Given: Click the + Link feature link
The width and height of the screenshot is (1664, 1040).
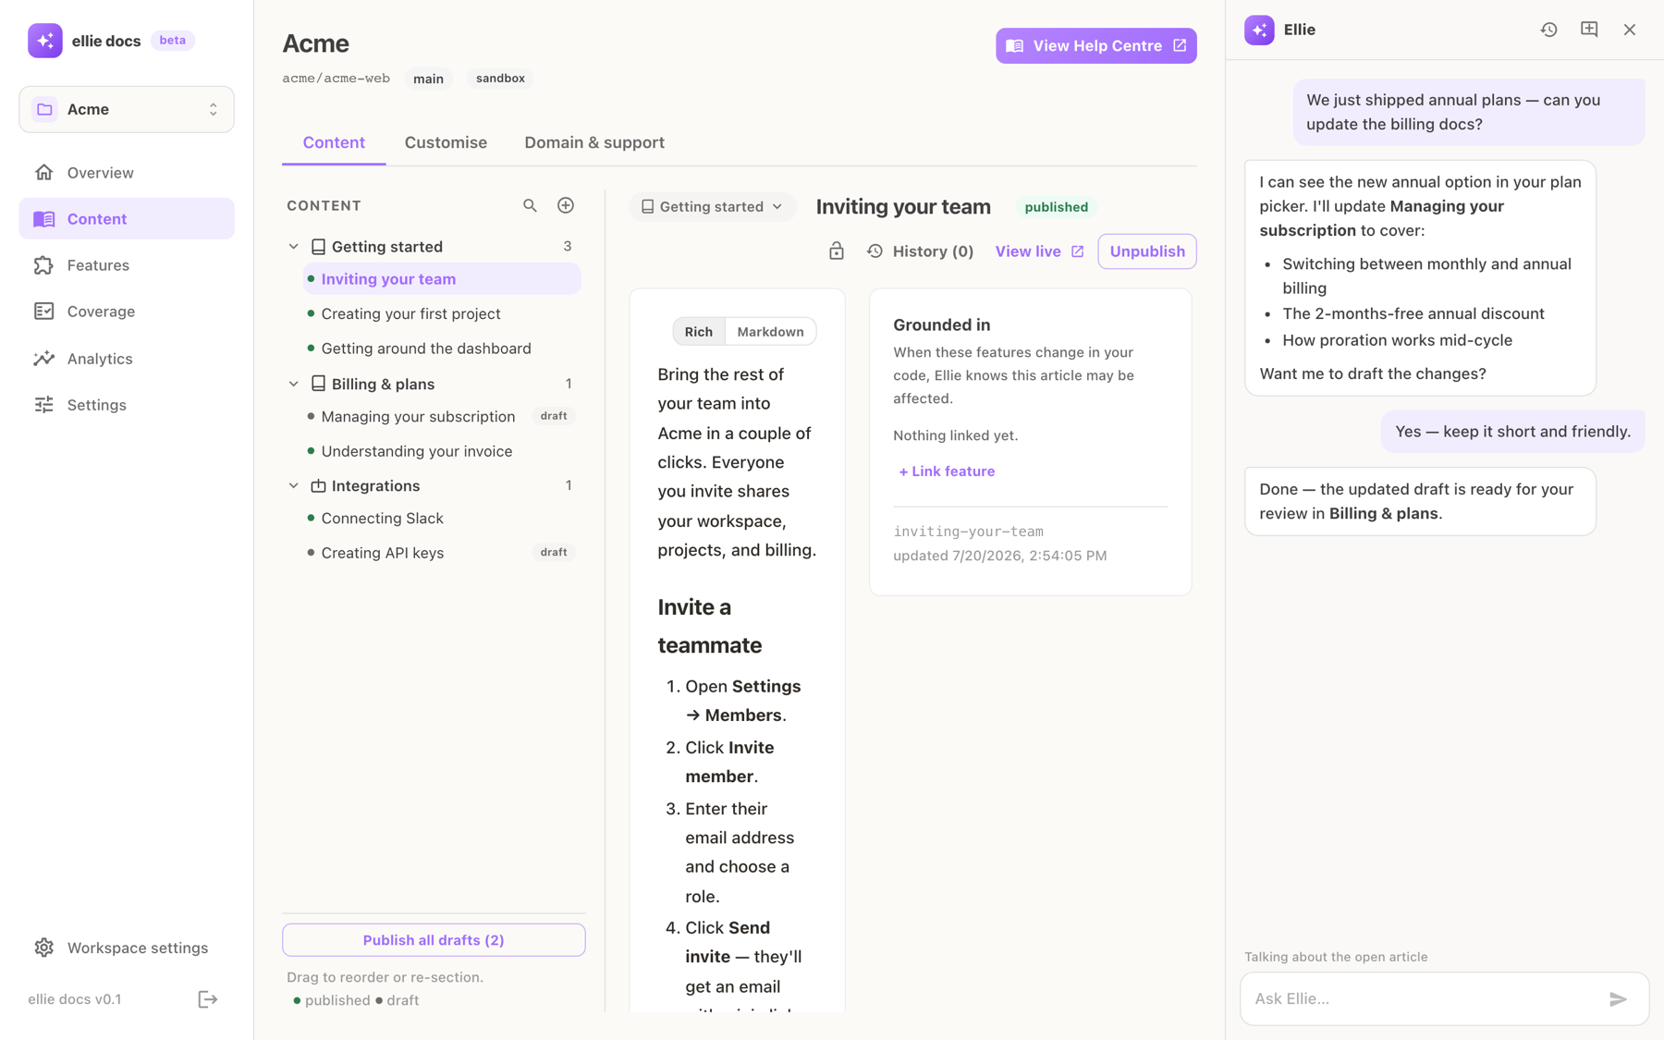Looking at the screenshot, I should [x=947, y=471].
